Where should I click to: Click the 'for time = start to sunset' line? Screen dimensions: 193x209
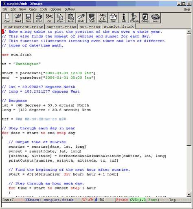52,188
